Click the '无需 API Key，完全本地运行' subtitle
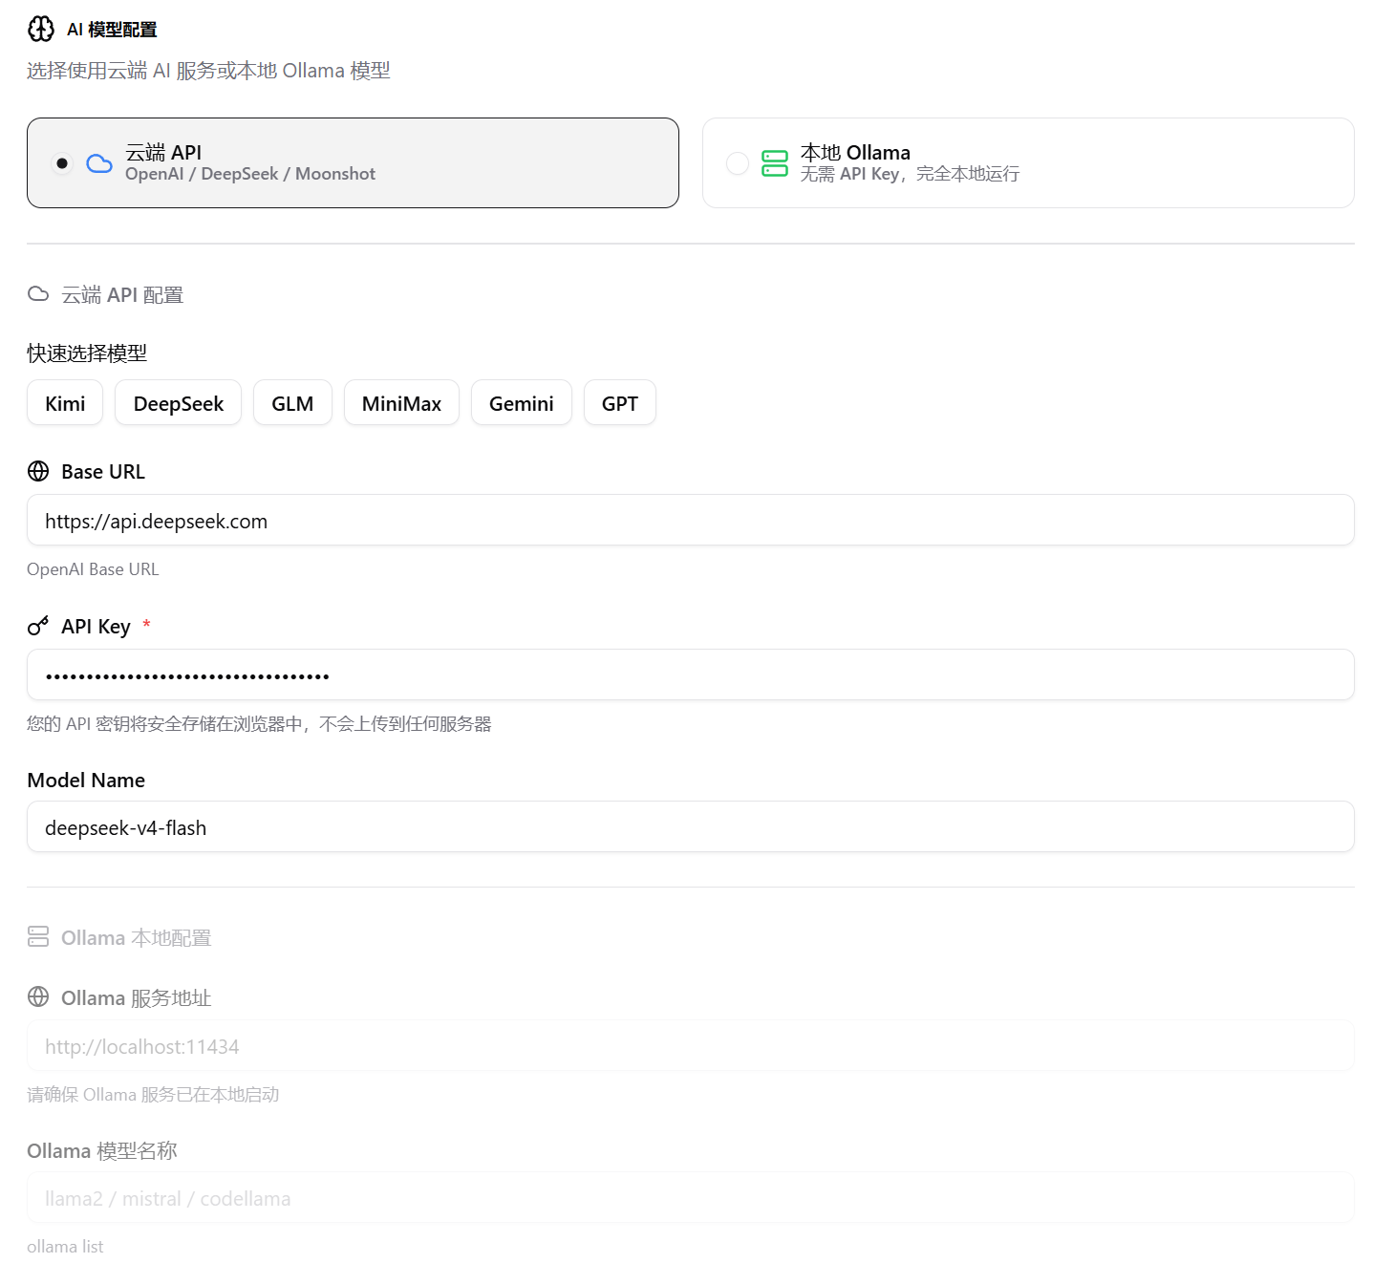Screen dimensions: 1373x1263 910,174
